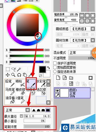Viewport: 96px width, 132px height.
Task: Open the 最大直径 size multiplier dropdown button
Action: tap(21, 116)
